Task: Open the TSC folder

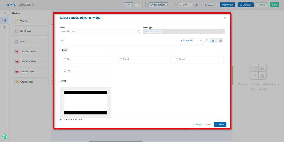Action: [x=85, y=59]
